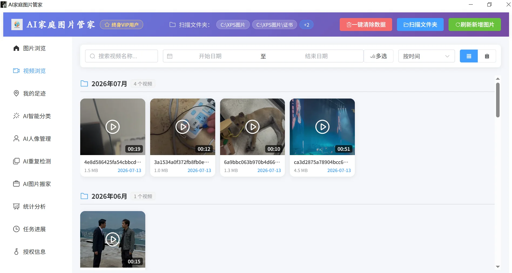Click the AI家庭图片管家 app logo icon

point(17,24)
